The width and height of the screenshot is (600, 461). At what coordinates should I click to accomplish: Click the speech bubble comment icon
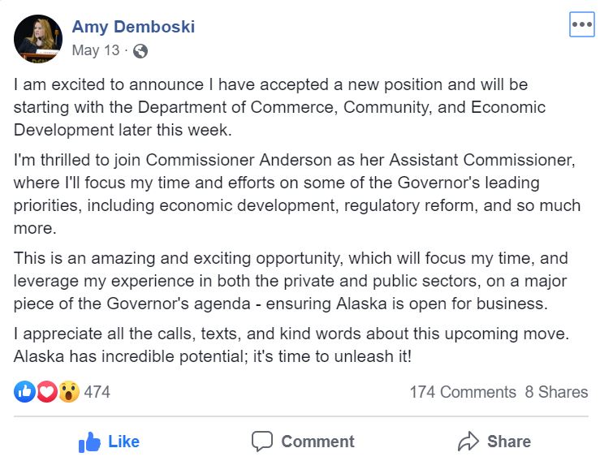point(262,442)
